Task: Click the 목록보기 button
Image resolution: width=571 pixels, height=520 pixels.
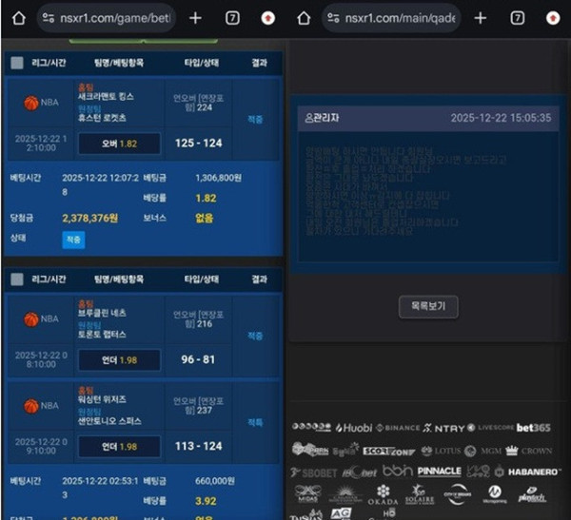Action: point(427,306)
